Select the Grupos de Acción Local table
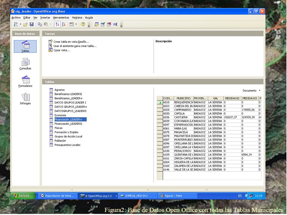 [x=66, y=136]
